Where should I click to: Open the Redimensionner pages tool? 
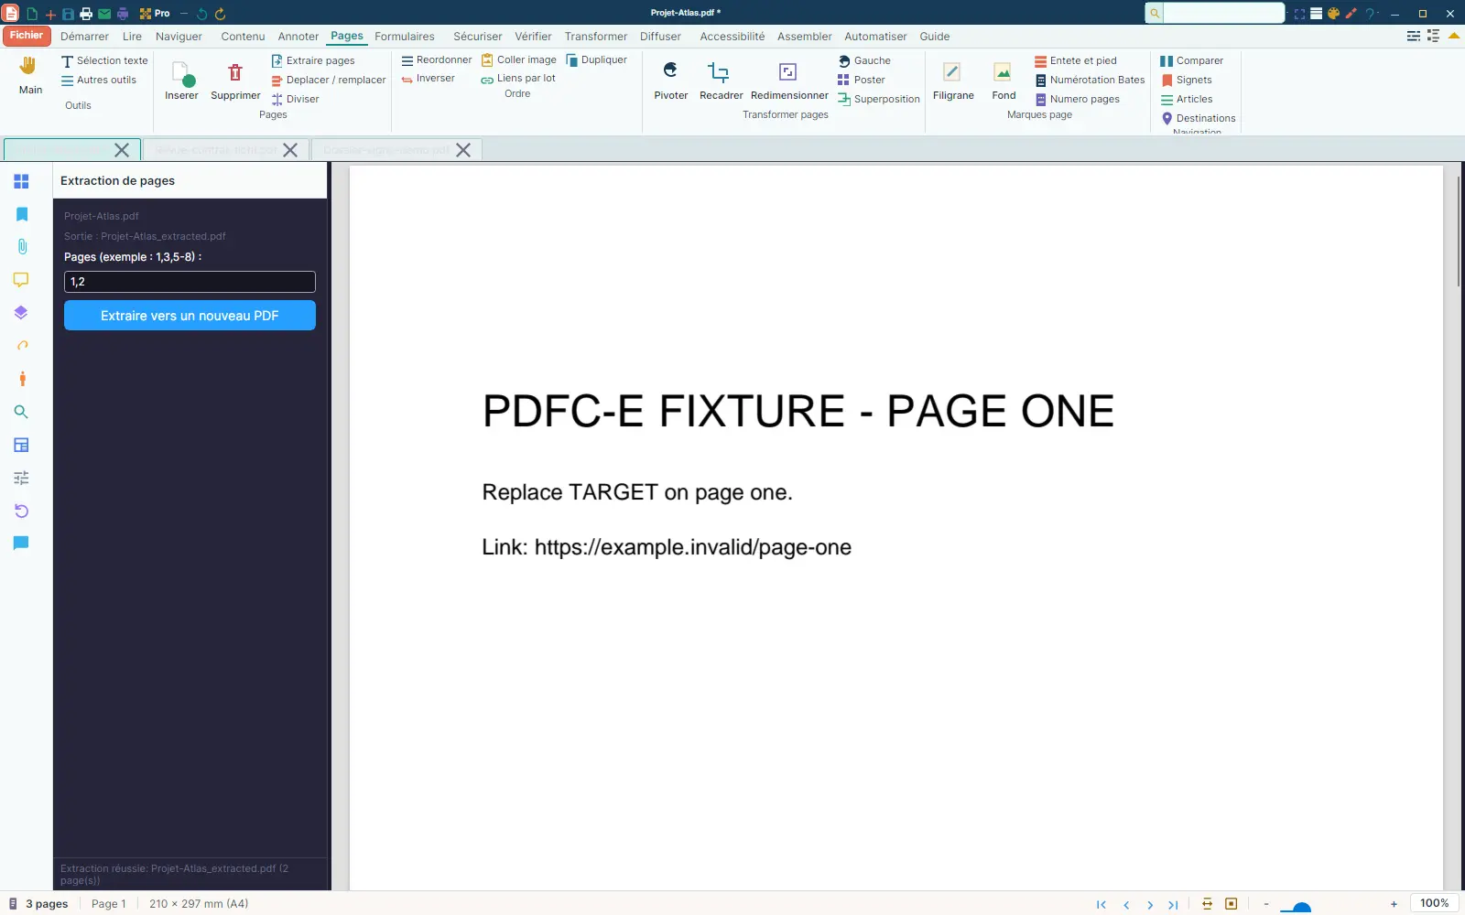788,81
